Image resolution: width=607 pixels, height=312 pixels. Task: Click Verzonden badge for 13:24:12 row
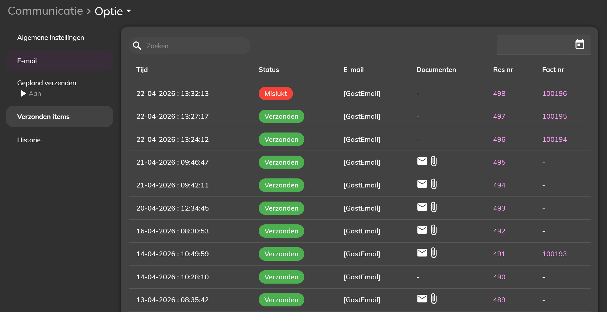pyautogui.click(x=281, y=139)
